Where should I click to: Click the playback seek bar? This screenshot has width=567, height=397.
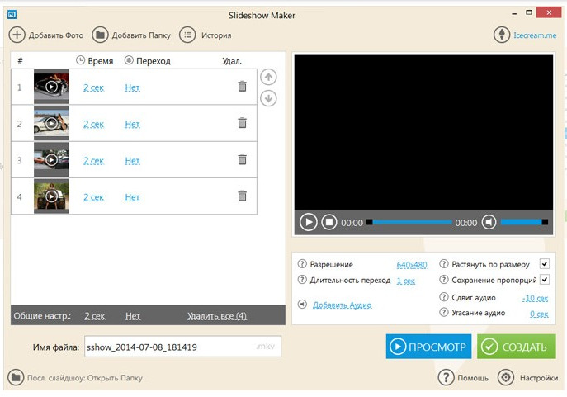(x=409, y=222)
